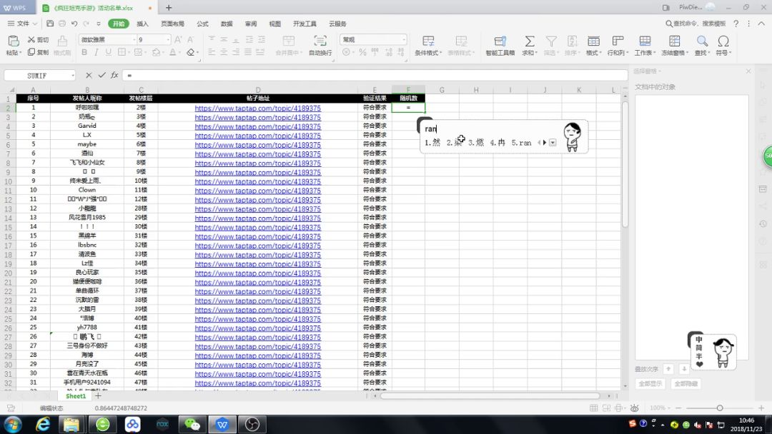Image resolution: width=772 pixels, height=434 pixels.
Task: Cancel formula entry with the X button
Action: (89, 75)
